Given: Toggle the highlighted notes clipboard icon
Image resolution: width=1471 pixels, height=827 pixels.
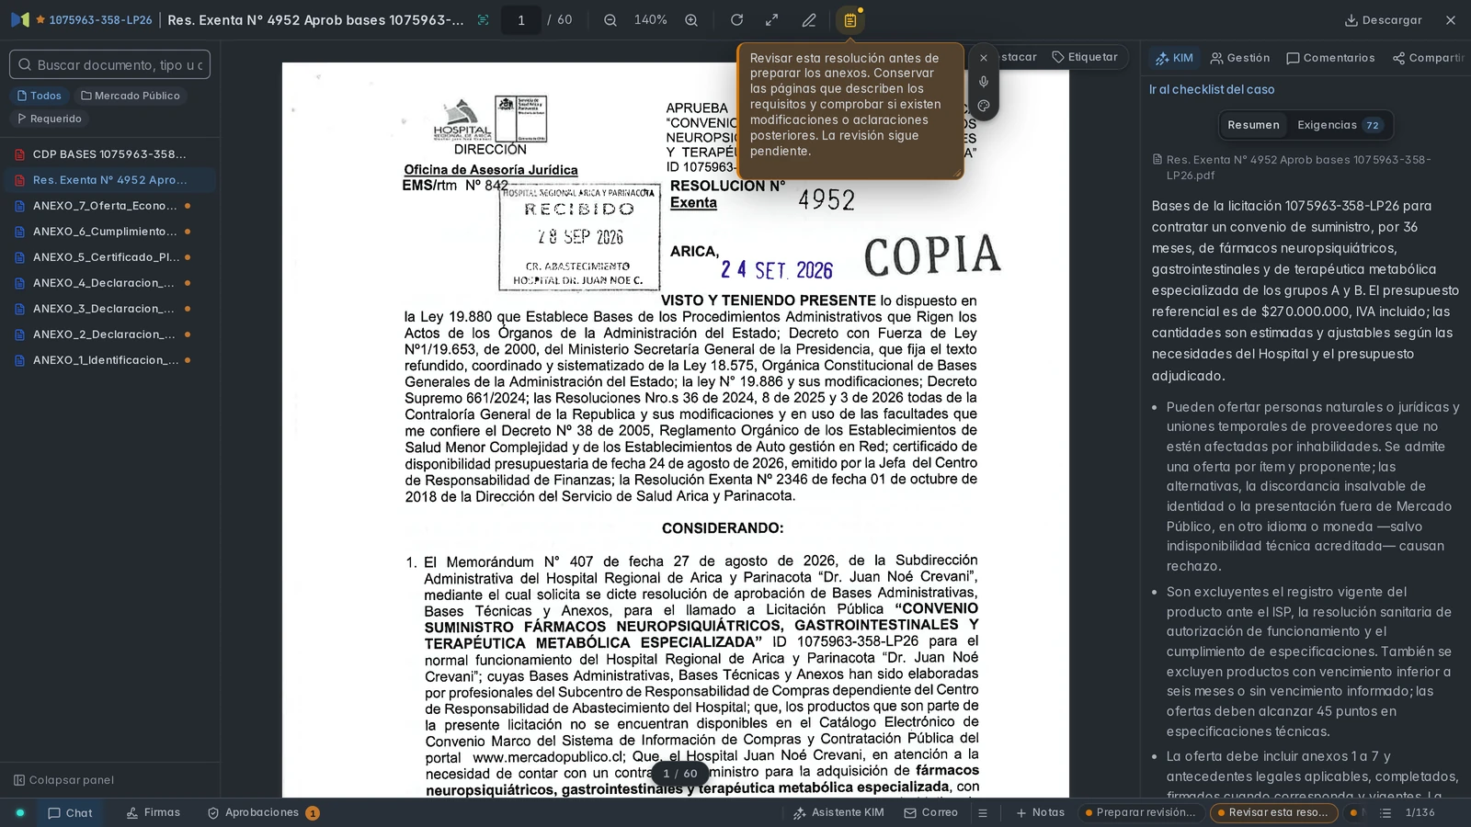Looking at the screenshot, I should [850, 20].
